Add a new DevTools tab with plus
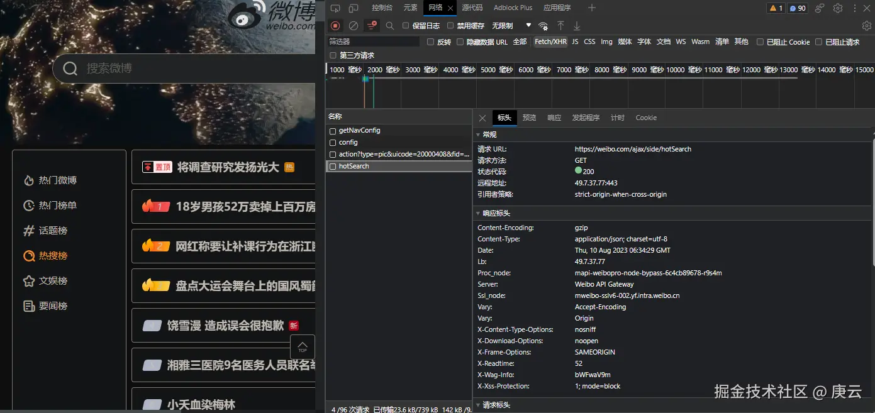Screen dimensions: 875x413 (x=591, y=8)
